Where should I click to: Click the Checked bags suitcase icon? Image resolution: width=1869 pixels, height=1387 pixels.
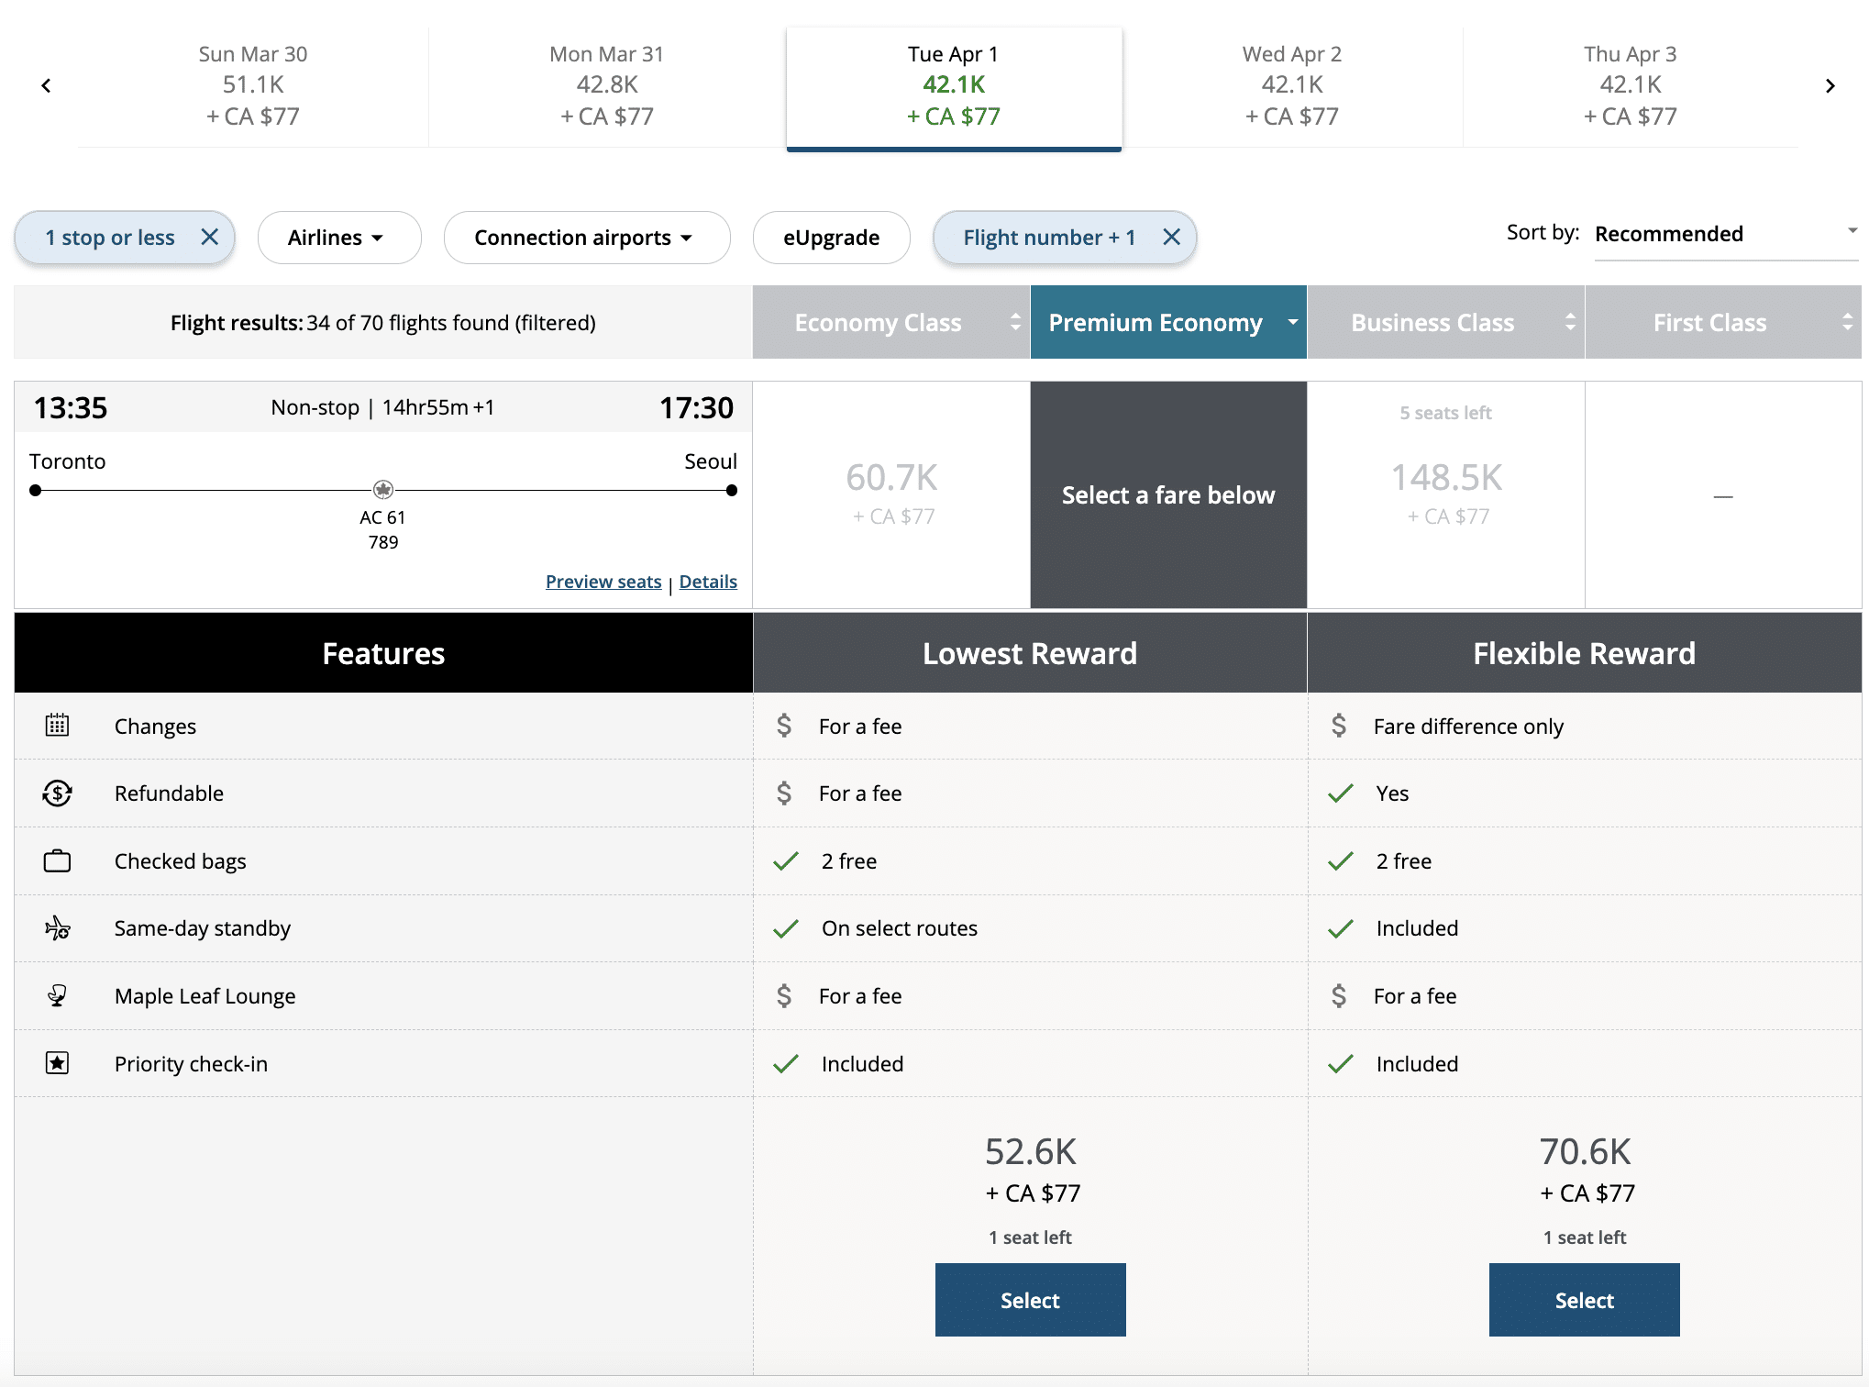coord(57,861)
